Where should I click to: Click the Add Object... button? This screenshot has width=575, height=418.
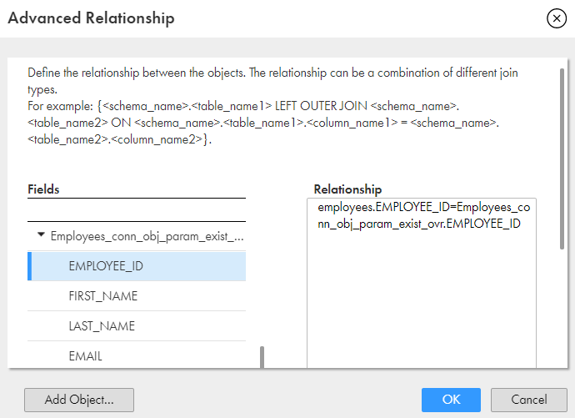[x=79, y=400]
